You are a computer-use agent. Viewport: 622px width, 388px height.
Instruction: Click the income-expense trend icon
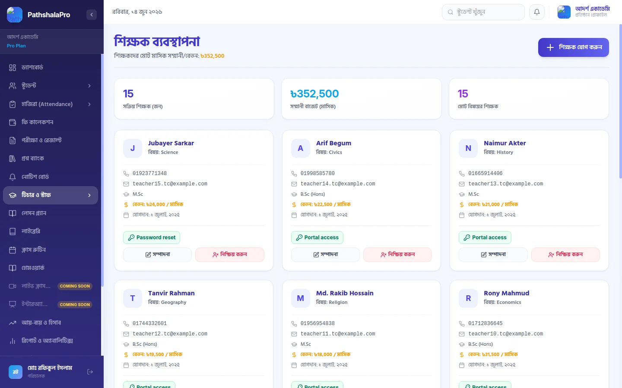[x=13, y=323]
